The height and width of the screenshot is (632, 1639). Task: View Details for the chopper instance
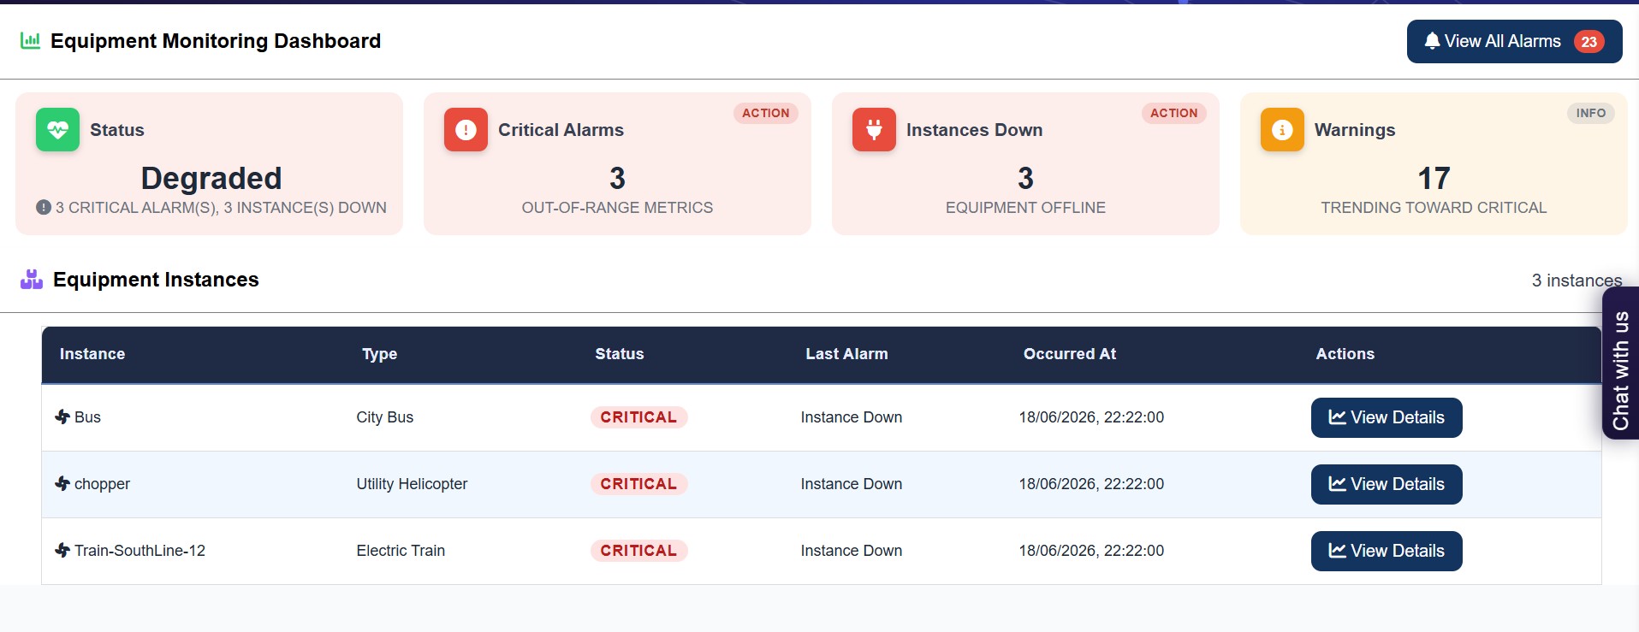coord(1387,484)
